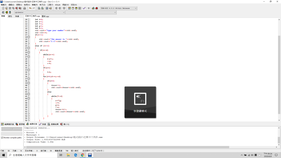This screenshot has width=281, height=158.
Task: Click the greyed abort button in compile log
Action: click(x=12, y=129)
